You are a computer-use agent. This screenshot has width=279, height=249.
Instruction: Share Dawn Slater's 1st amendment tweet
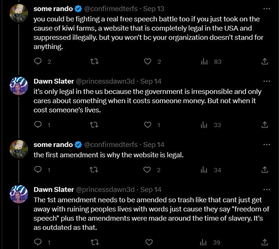click(265, 242)
